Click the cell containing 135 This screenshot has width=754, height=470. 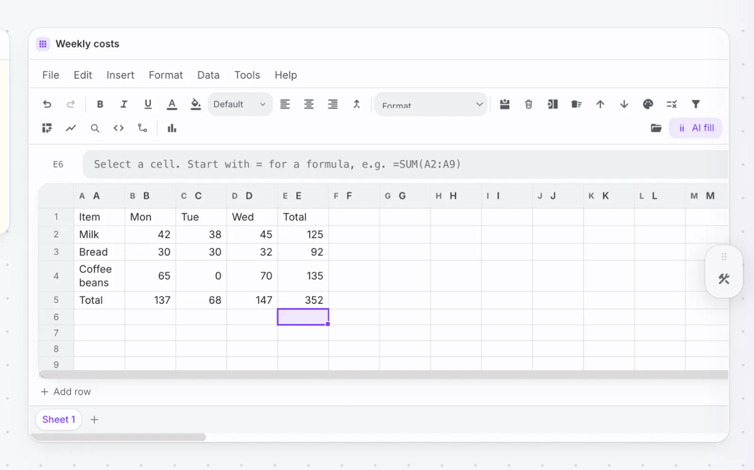point(303,276)
